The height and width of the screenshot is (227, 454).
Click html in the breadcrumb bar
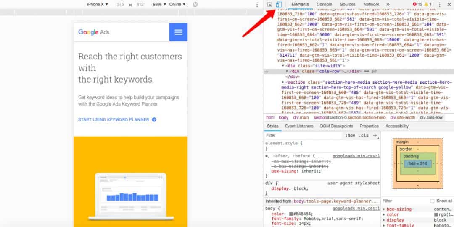tap(270, 118)
